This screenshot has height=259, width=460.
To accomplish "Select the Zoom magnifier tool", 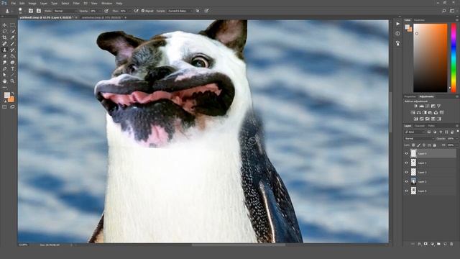I will pyautogui.click(x=12, y=81).
